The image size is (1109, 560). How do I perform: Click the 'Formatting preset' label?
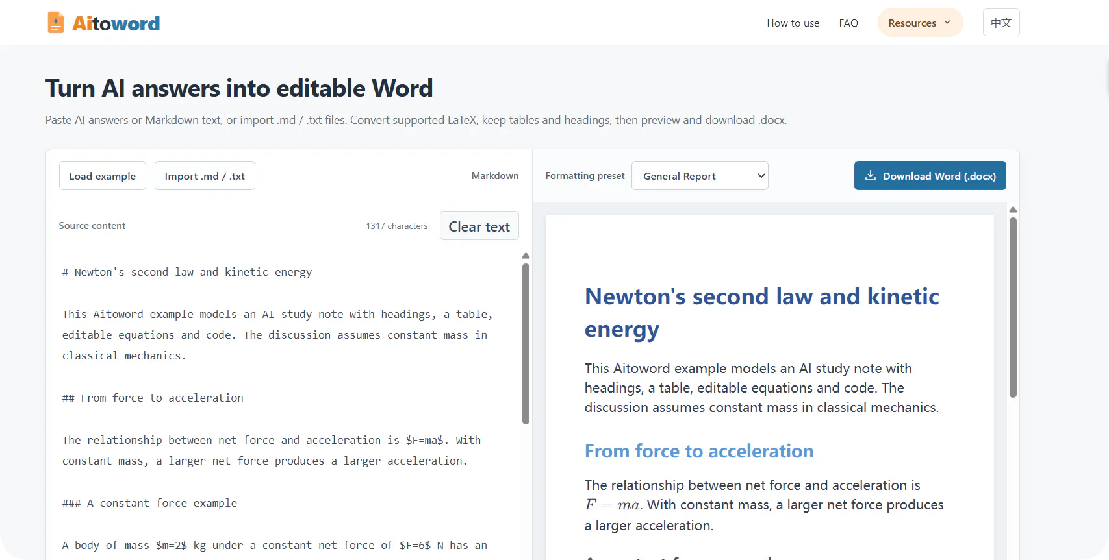[585, 176]
